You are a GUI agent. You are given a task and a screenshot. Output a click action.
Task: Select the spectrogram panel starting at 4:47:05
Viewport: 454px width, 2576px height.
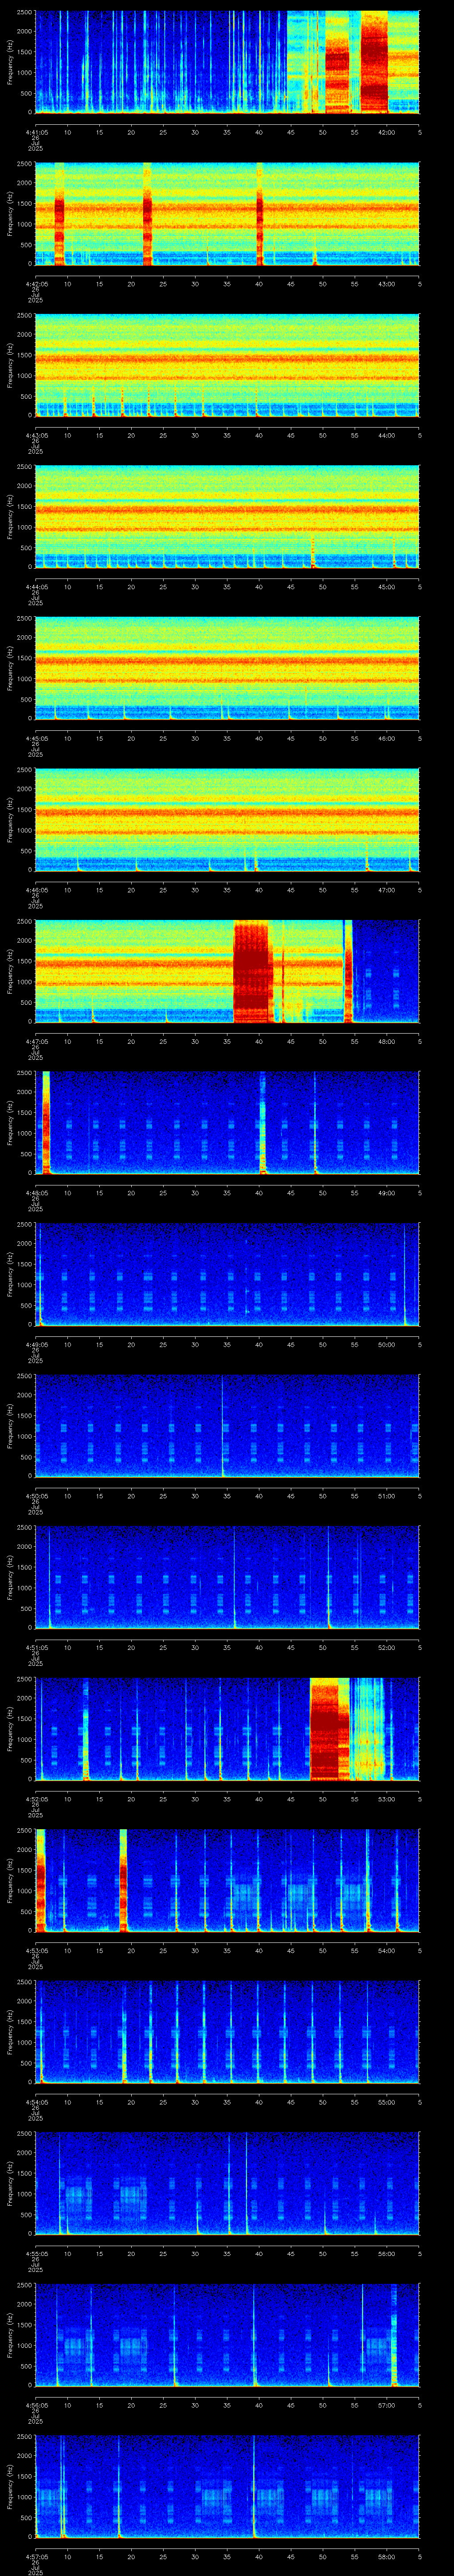227,971
